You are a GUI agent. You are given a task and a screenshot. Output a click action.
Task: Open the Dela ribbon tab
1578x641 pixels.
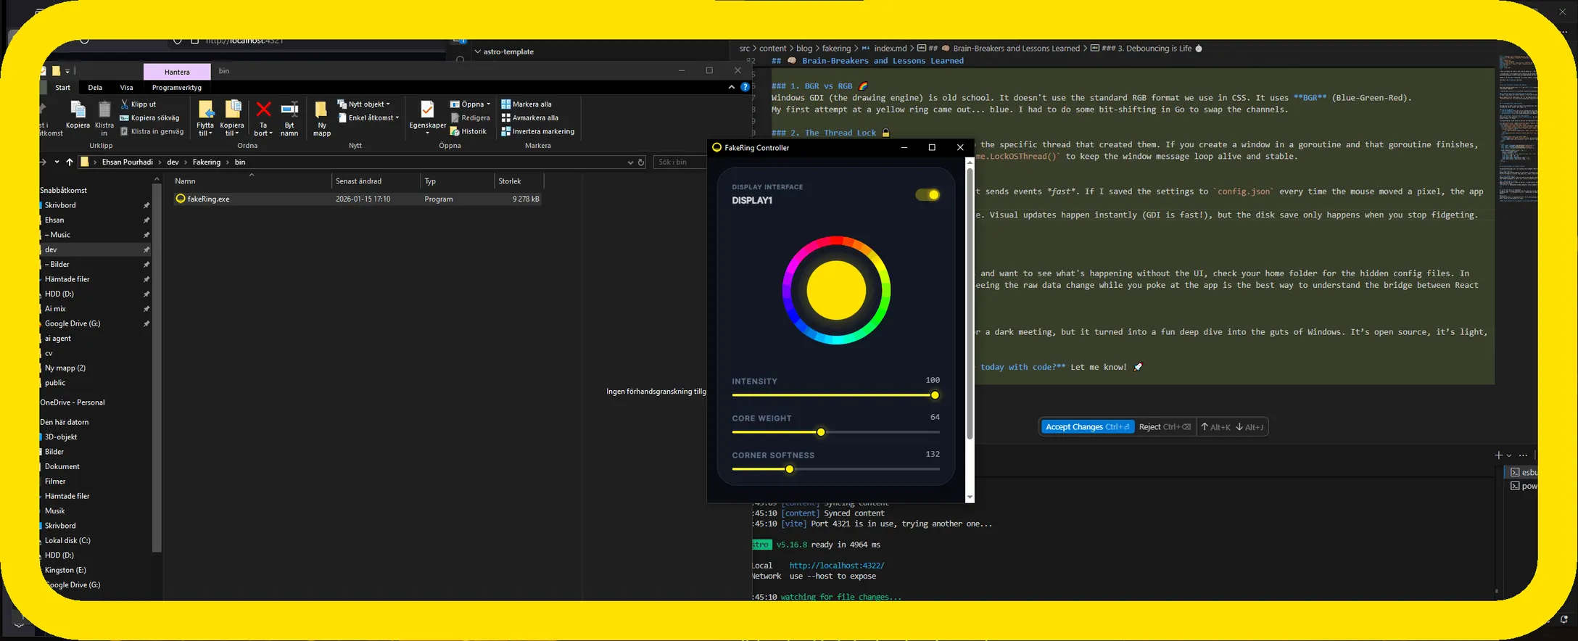click(95, 88)
